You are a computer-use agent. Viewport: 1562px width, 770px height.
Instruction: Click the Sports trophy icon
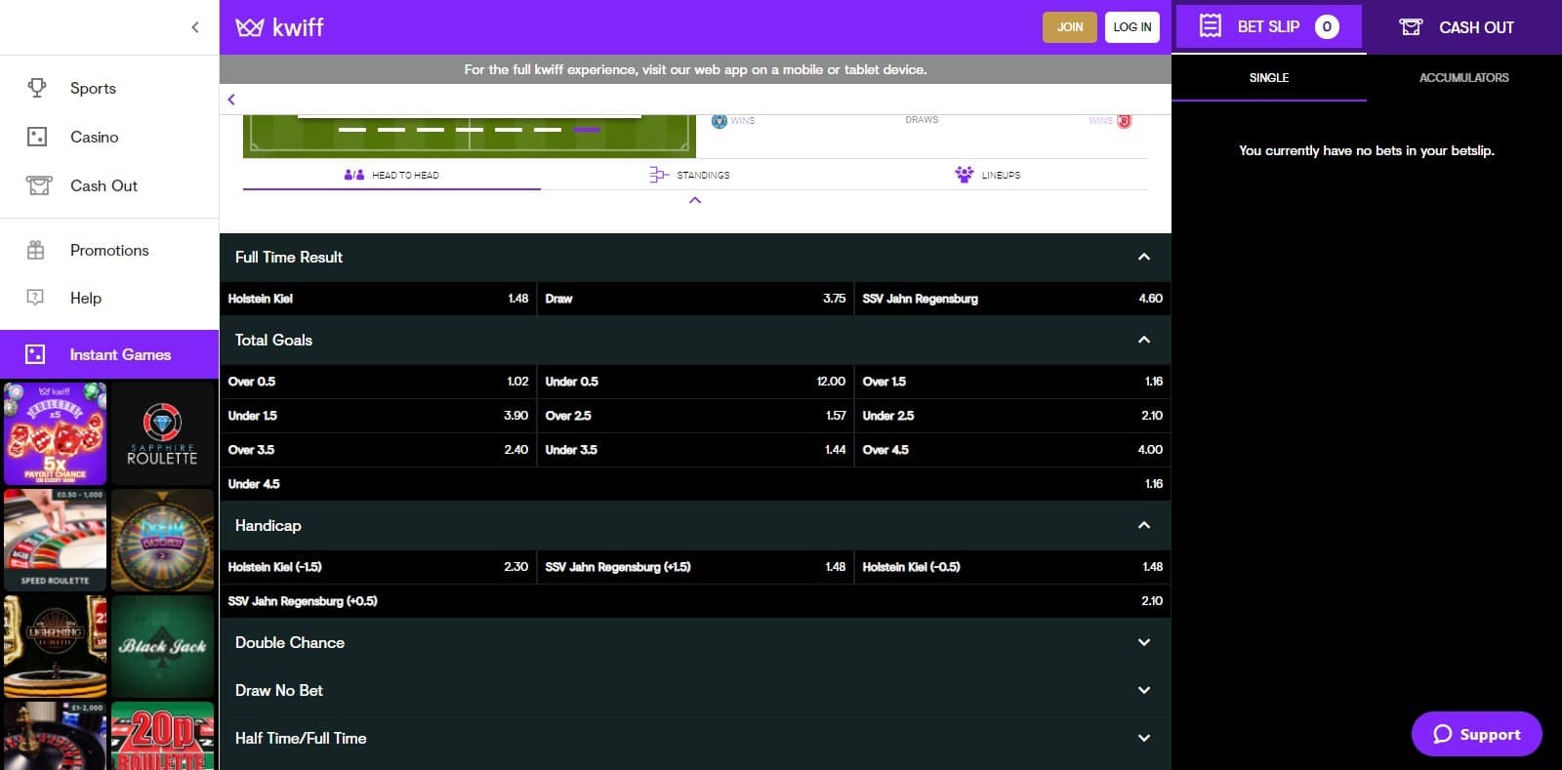click(37, 88)
